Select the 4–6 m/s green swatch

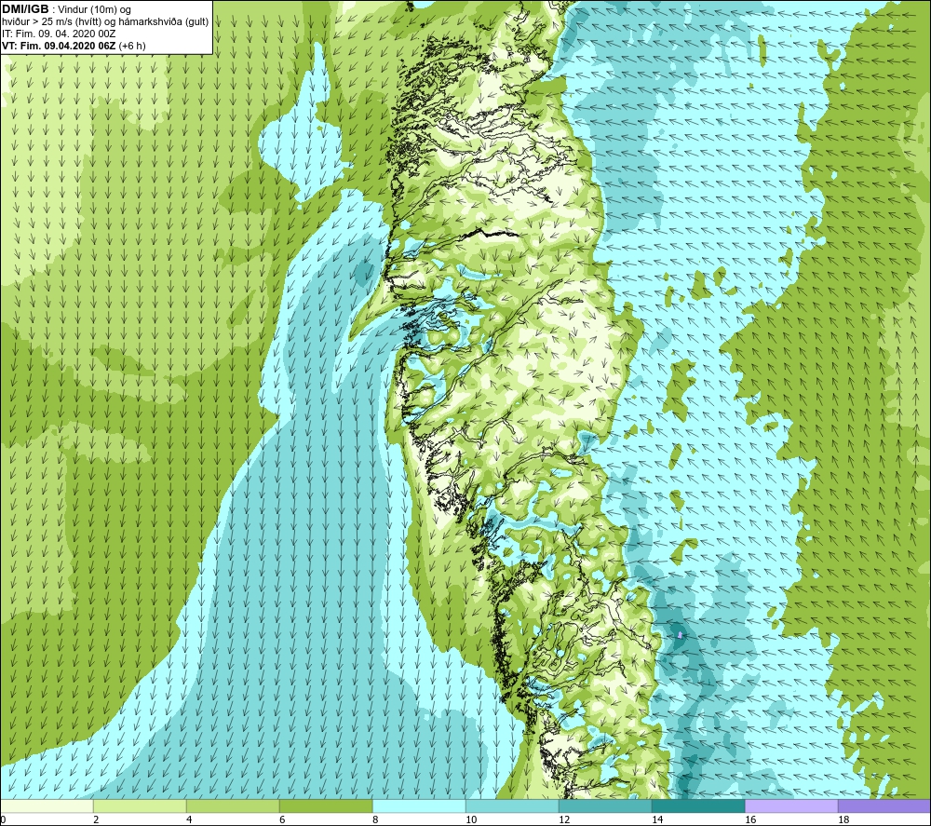[x=233, y=806]
